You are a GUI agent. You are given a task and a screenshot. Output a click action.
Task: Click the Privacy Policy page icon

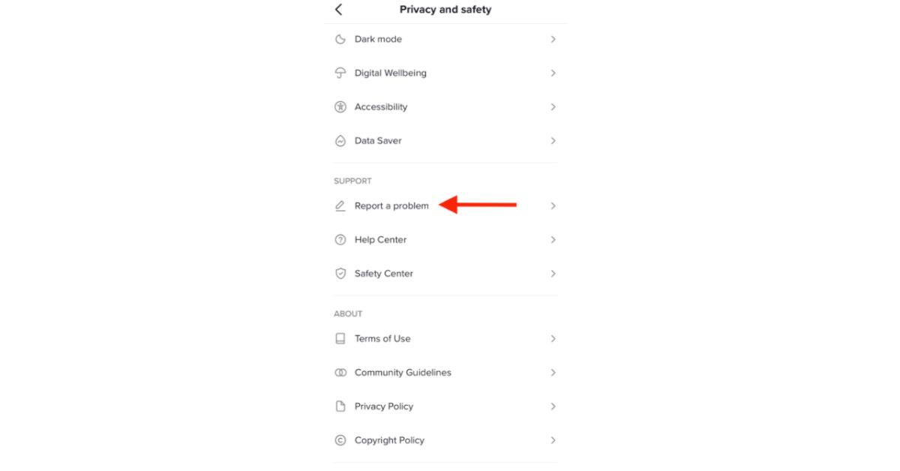pyautogui.click(x=340, y=406)
